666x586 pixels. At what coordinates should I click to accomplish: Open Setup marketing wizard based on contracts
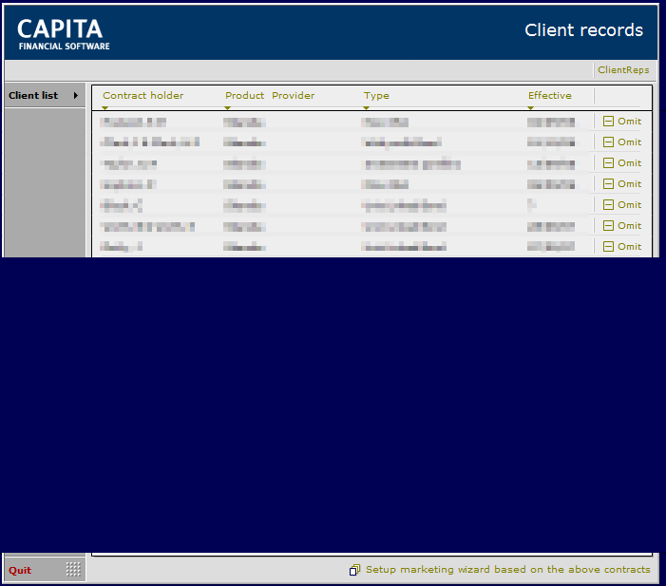pos(507,570)
